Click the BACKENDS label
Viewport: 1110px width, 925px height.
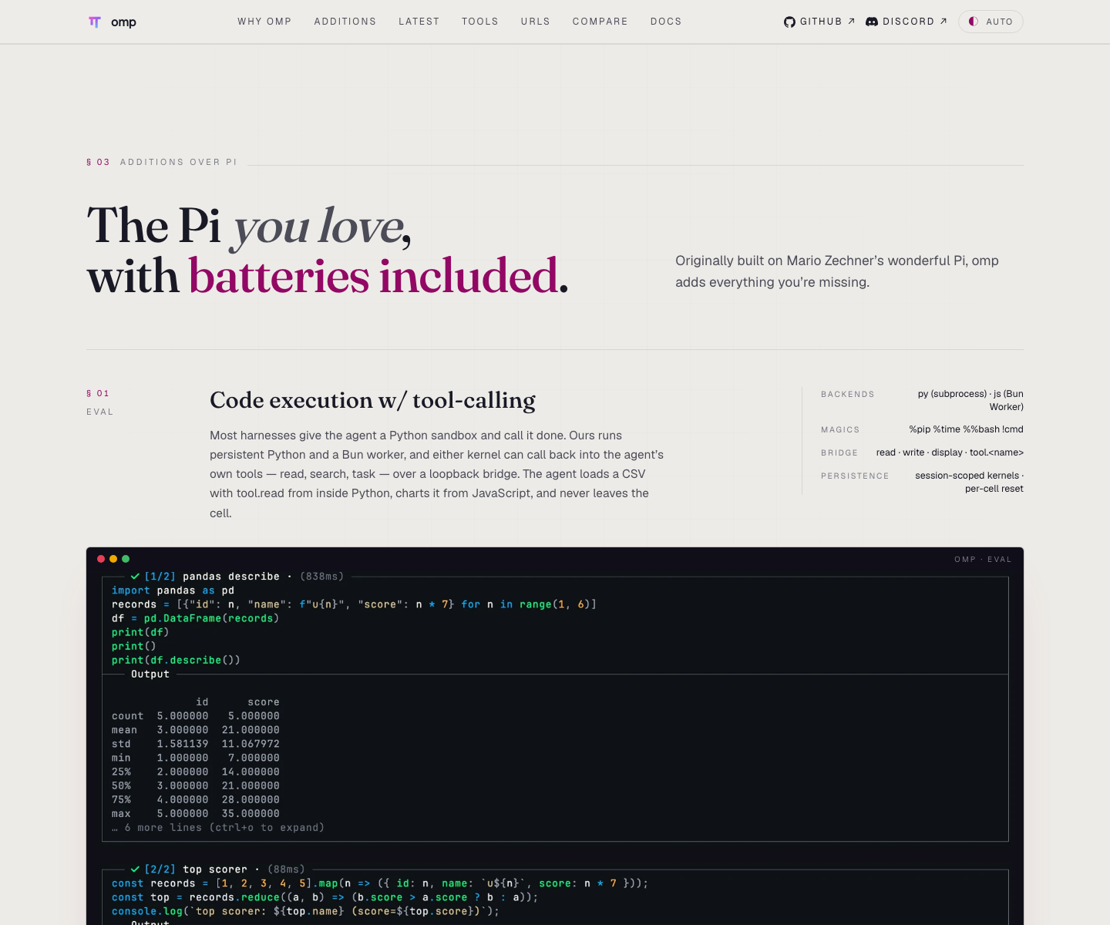848,395
